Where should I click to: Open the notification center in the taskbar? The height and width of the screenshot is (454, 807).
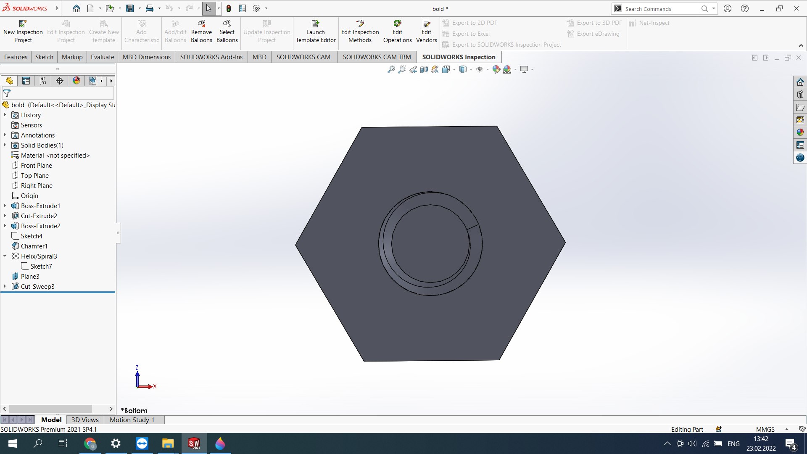pyautogui.click(x=790, y=443)
